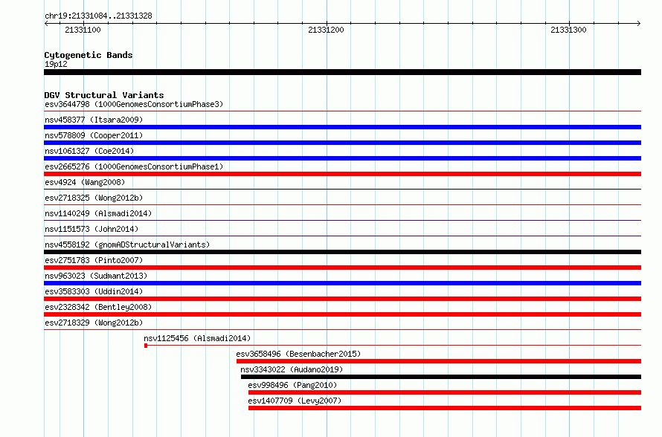Click the DGV Structural Variants track heading

point(104,95)
